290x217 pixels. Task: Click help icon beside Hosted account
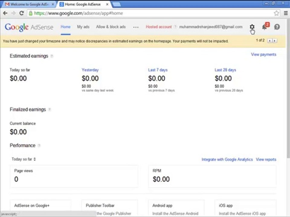point(175,27)
